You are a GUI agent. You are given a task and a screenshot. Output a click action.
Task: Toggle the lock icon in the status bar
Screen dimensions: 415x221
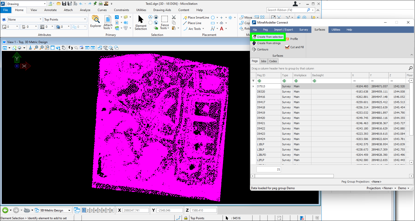[186, 218]
